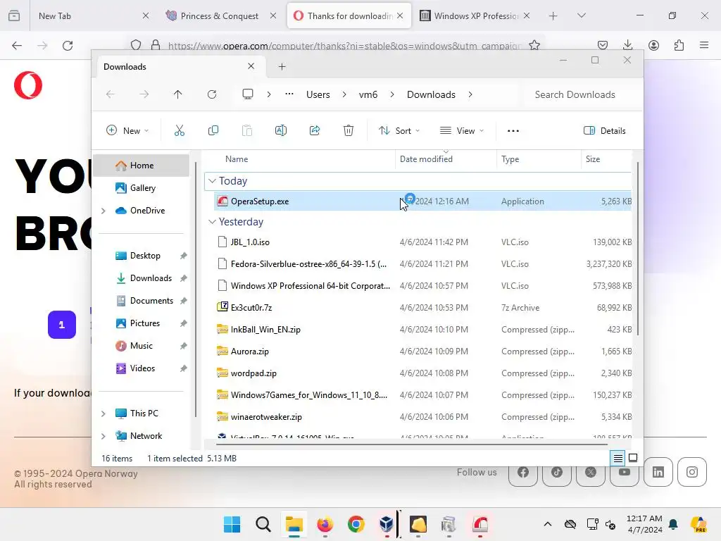Select Home in navigation pane
This screenshot has width=721, height=541.
142,166
